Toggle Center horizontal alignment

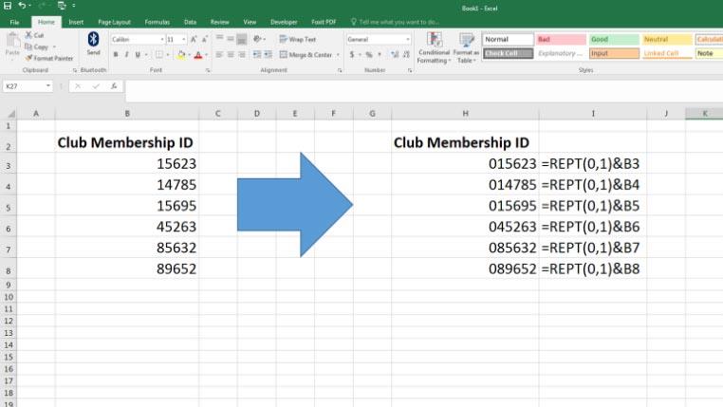[231, 55]
